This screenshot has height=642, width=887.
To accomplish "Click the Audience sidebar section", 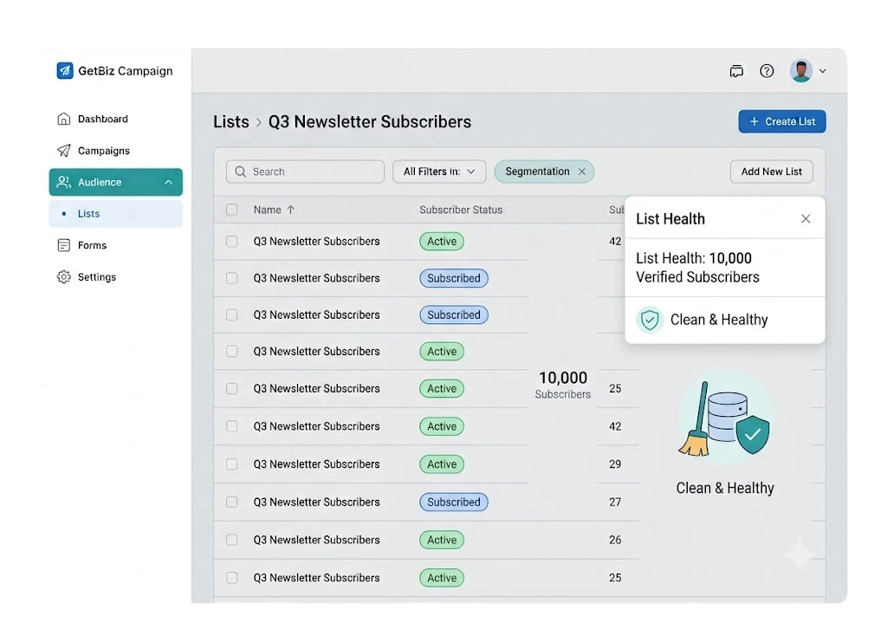I will [116, 182].
